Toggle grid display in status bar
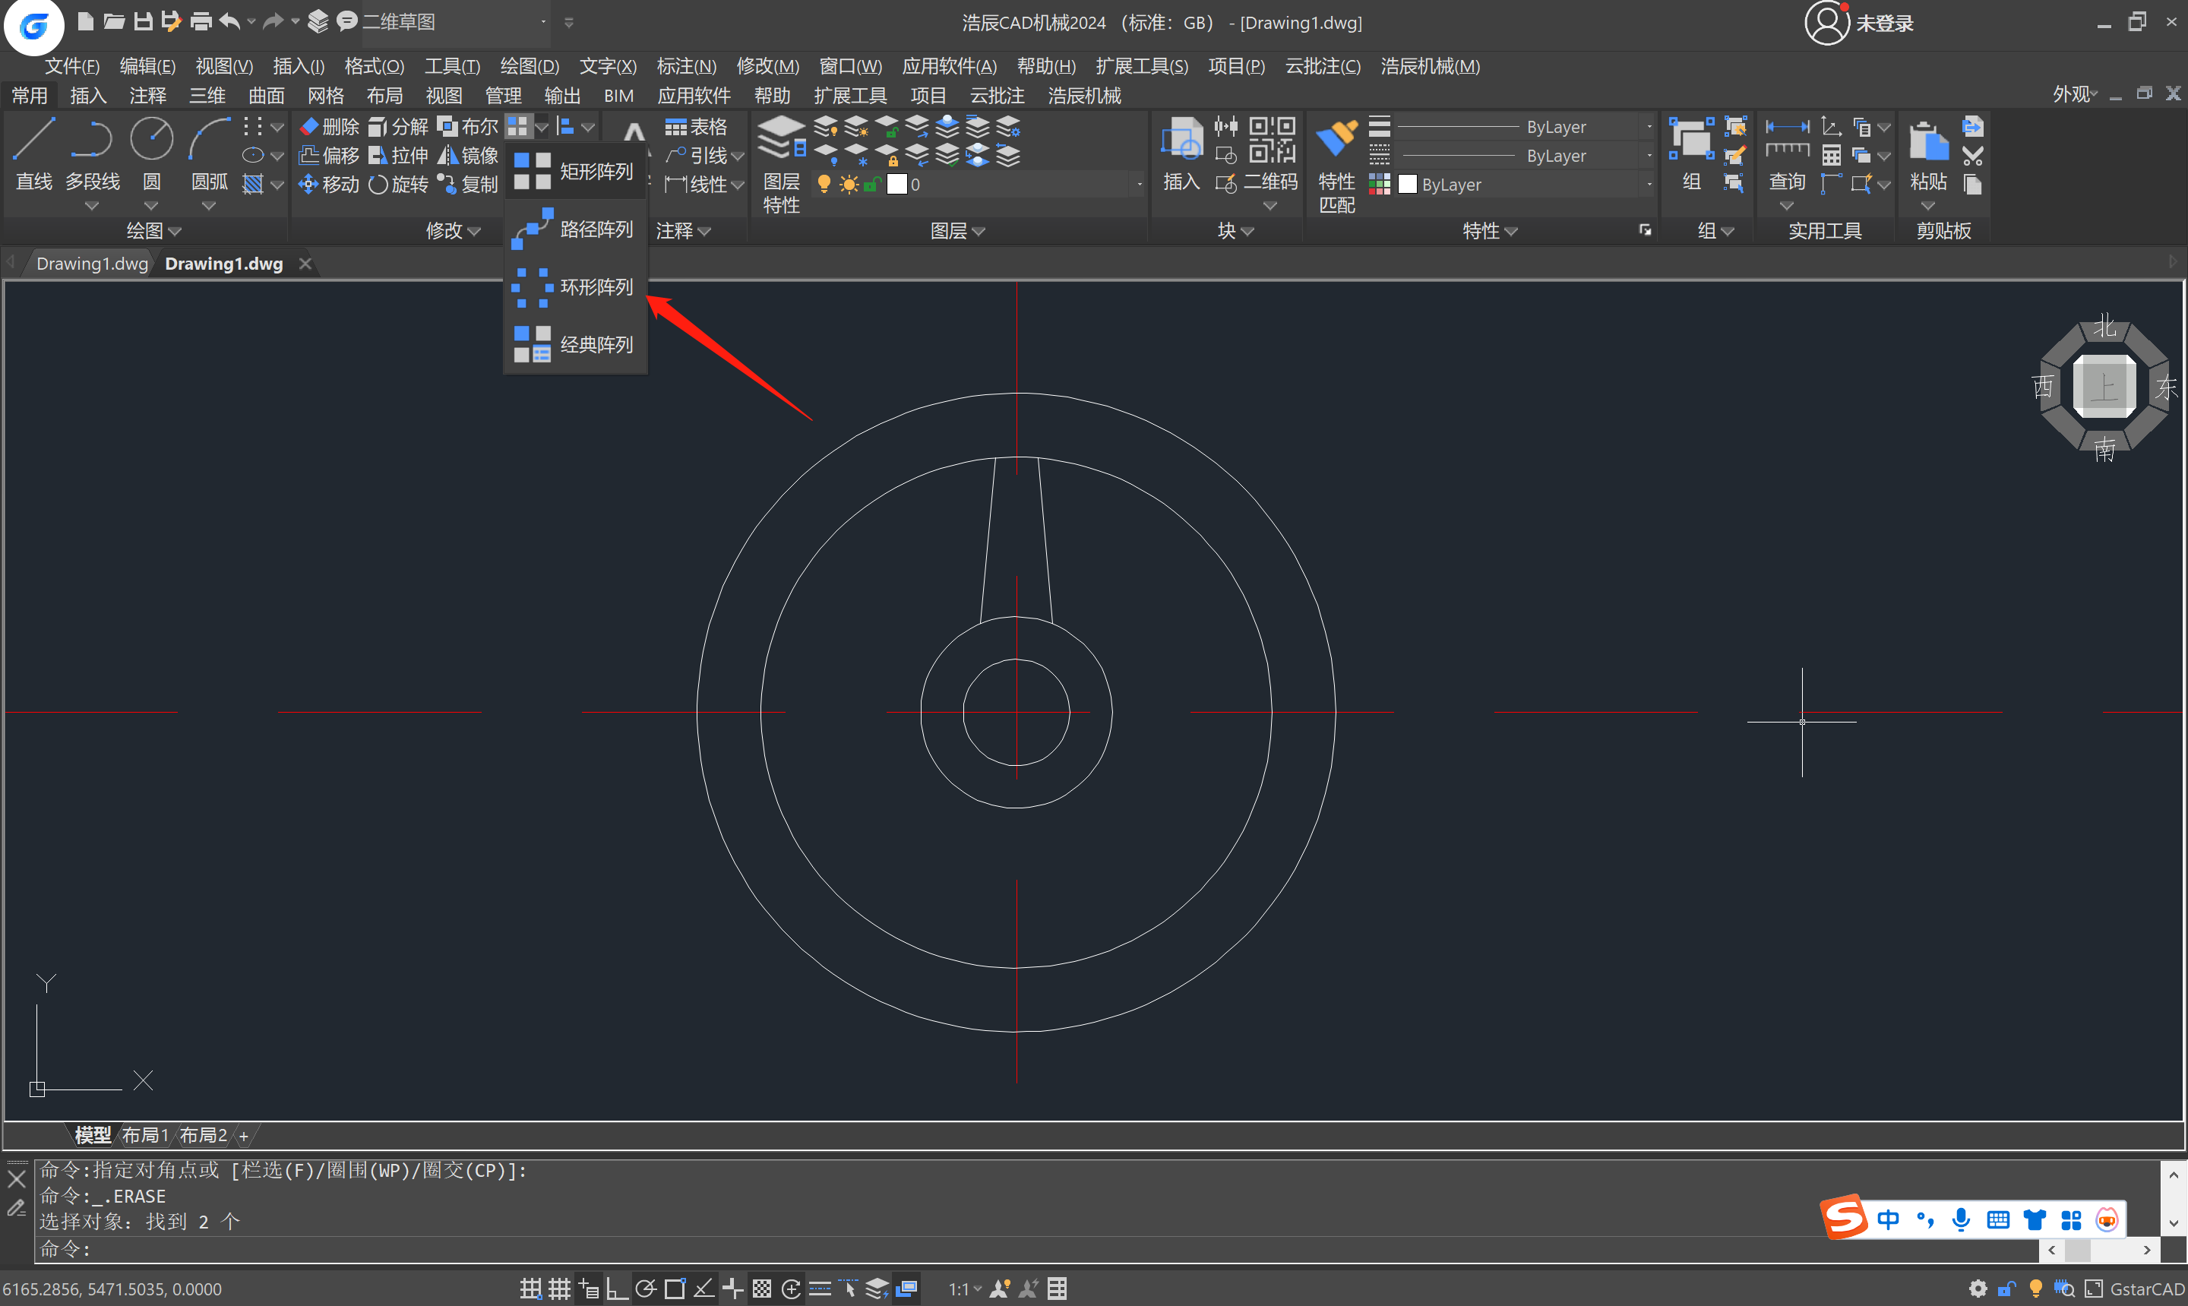Screen dimensions: 2188x1306 560,1289
